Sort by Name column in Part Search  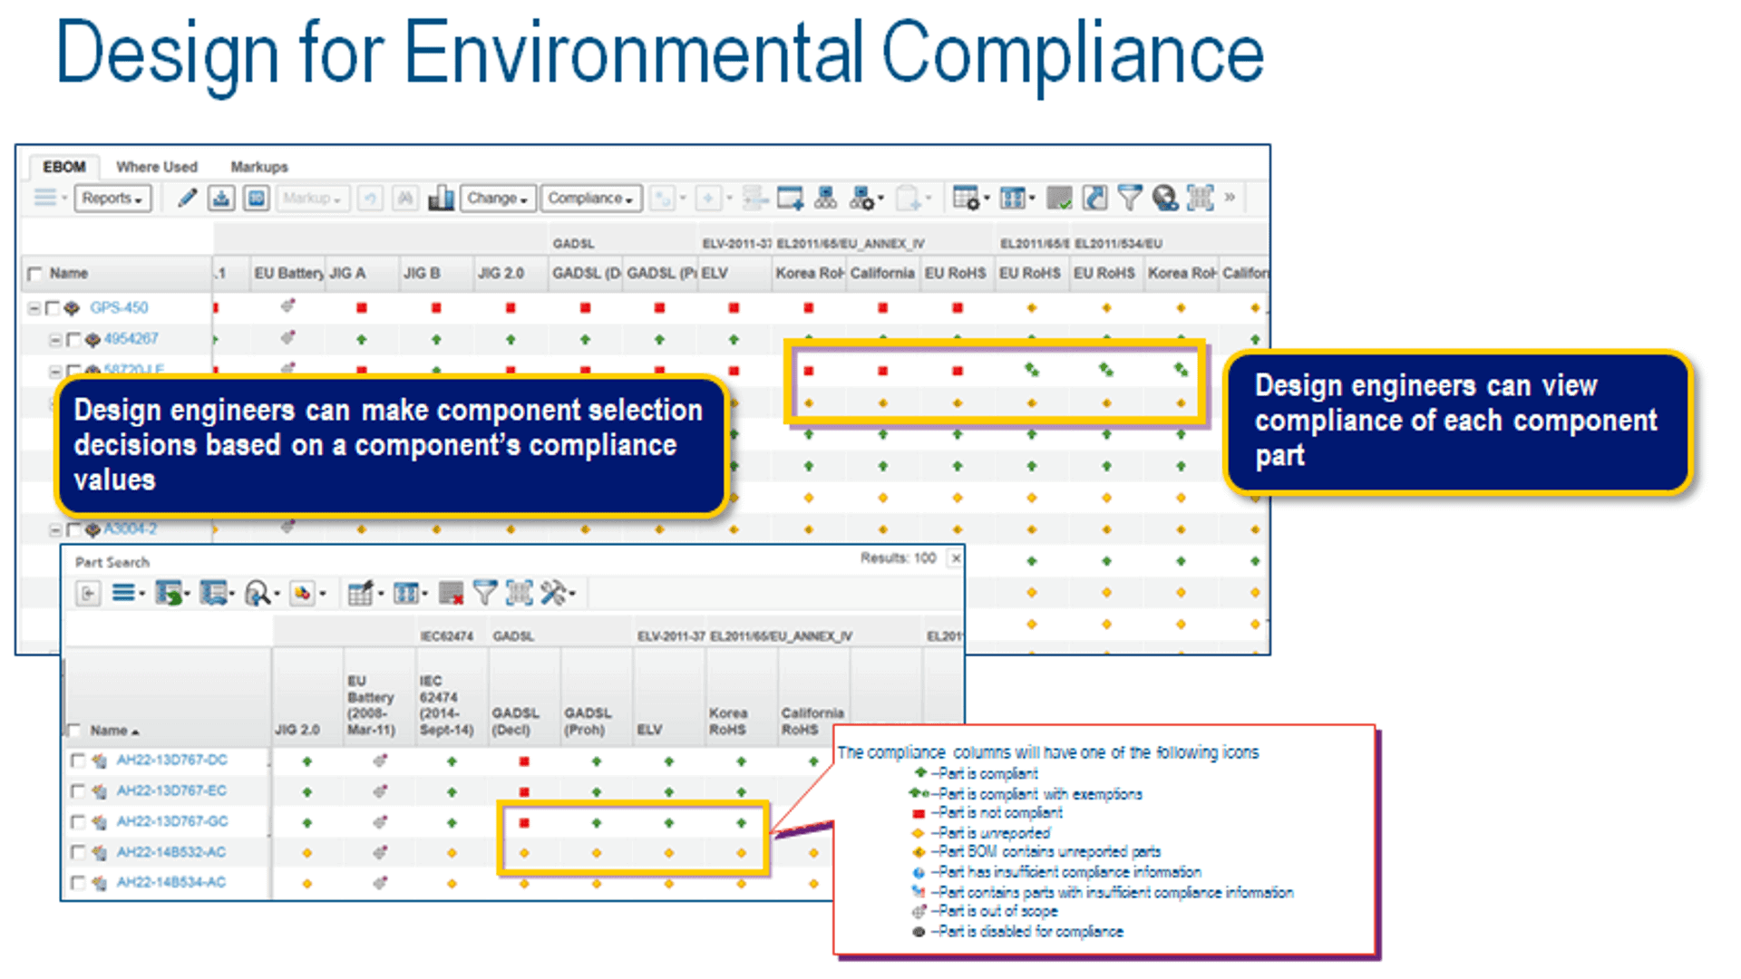point(114,731)
